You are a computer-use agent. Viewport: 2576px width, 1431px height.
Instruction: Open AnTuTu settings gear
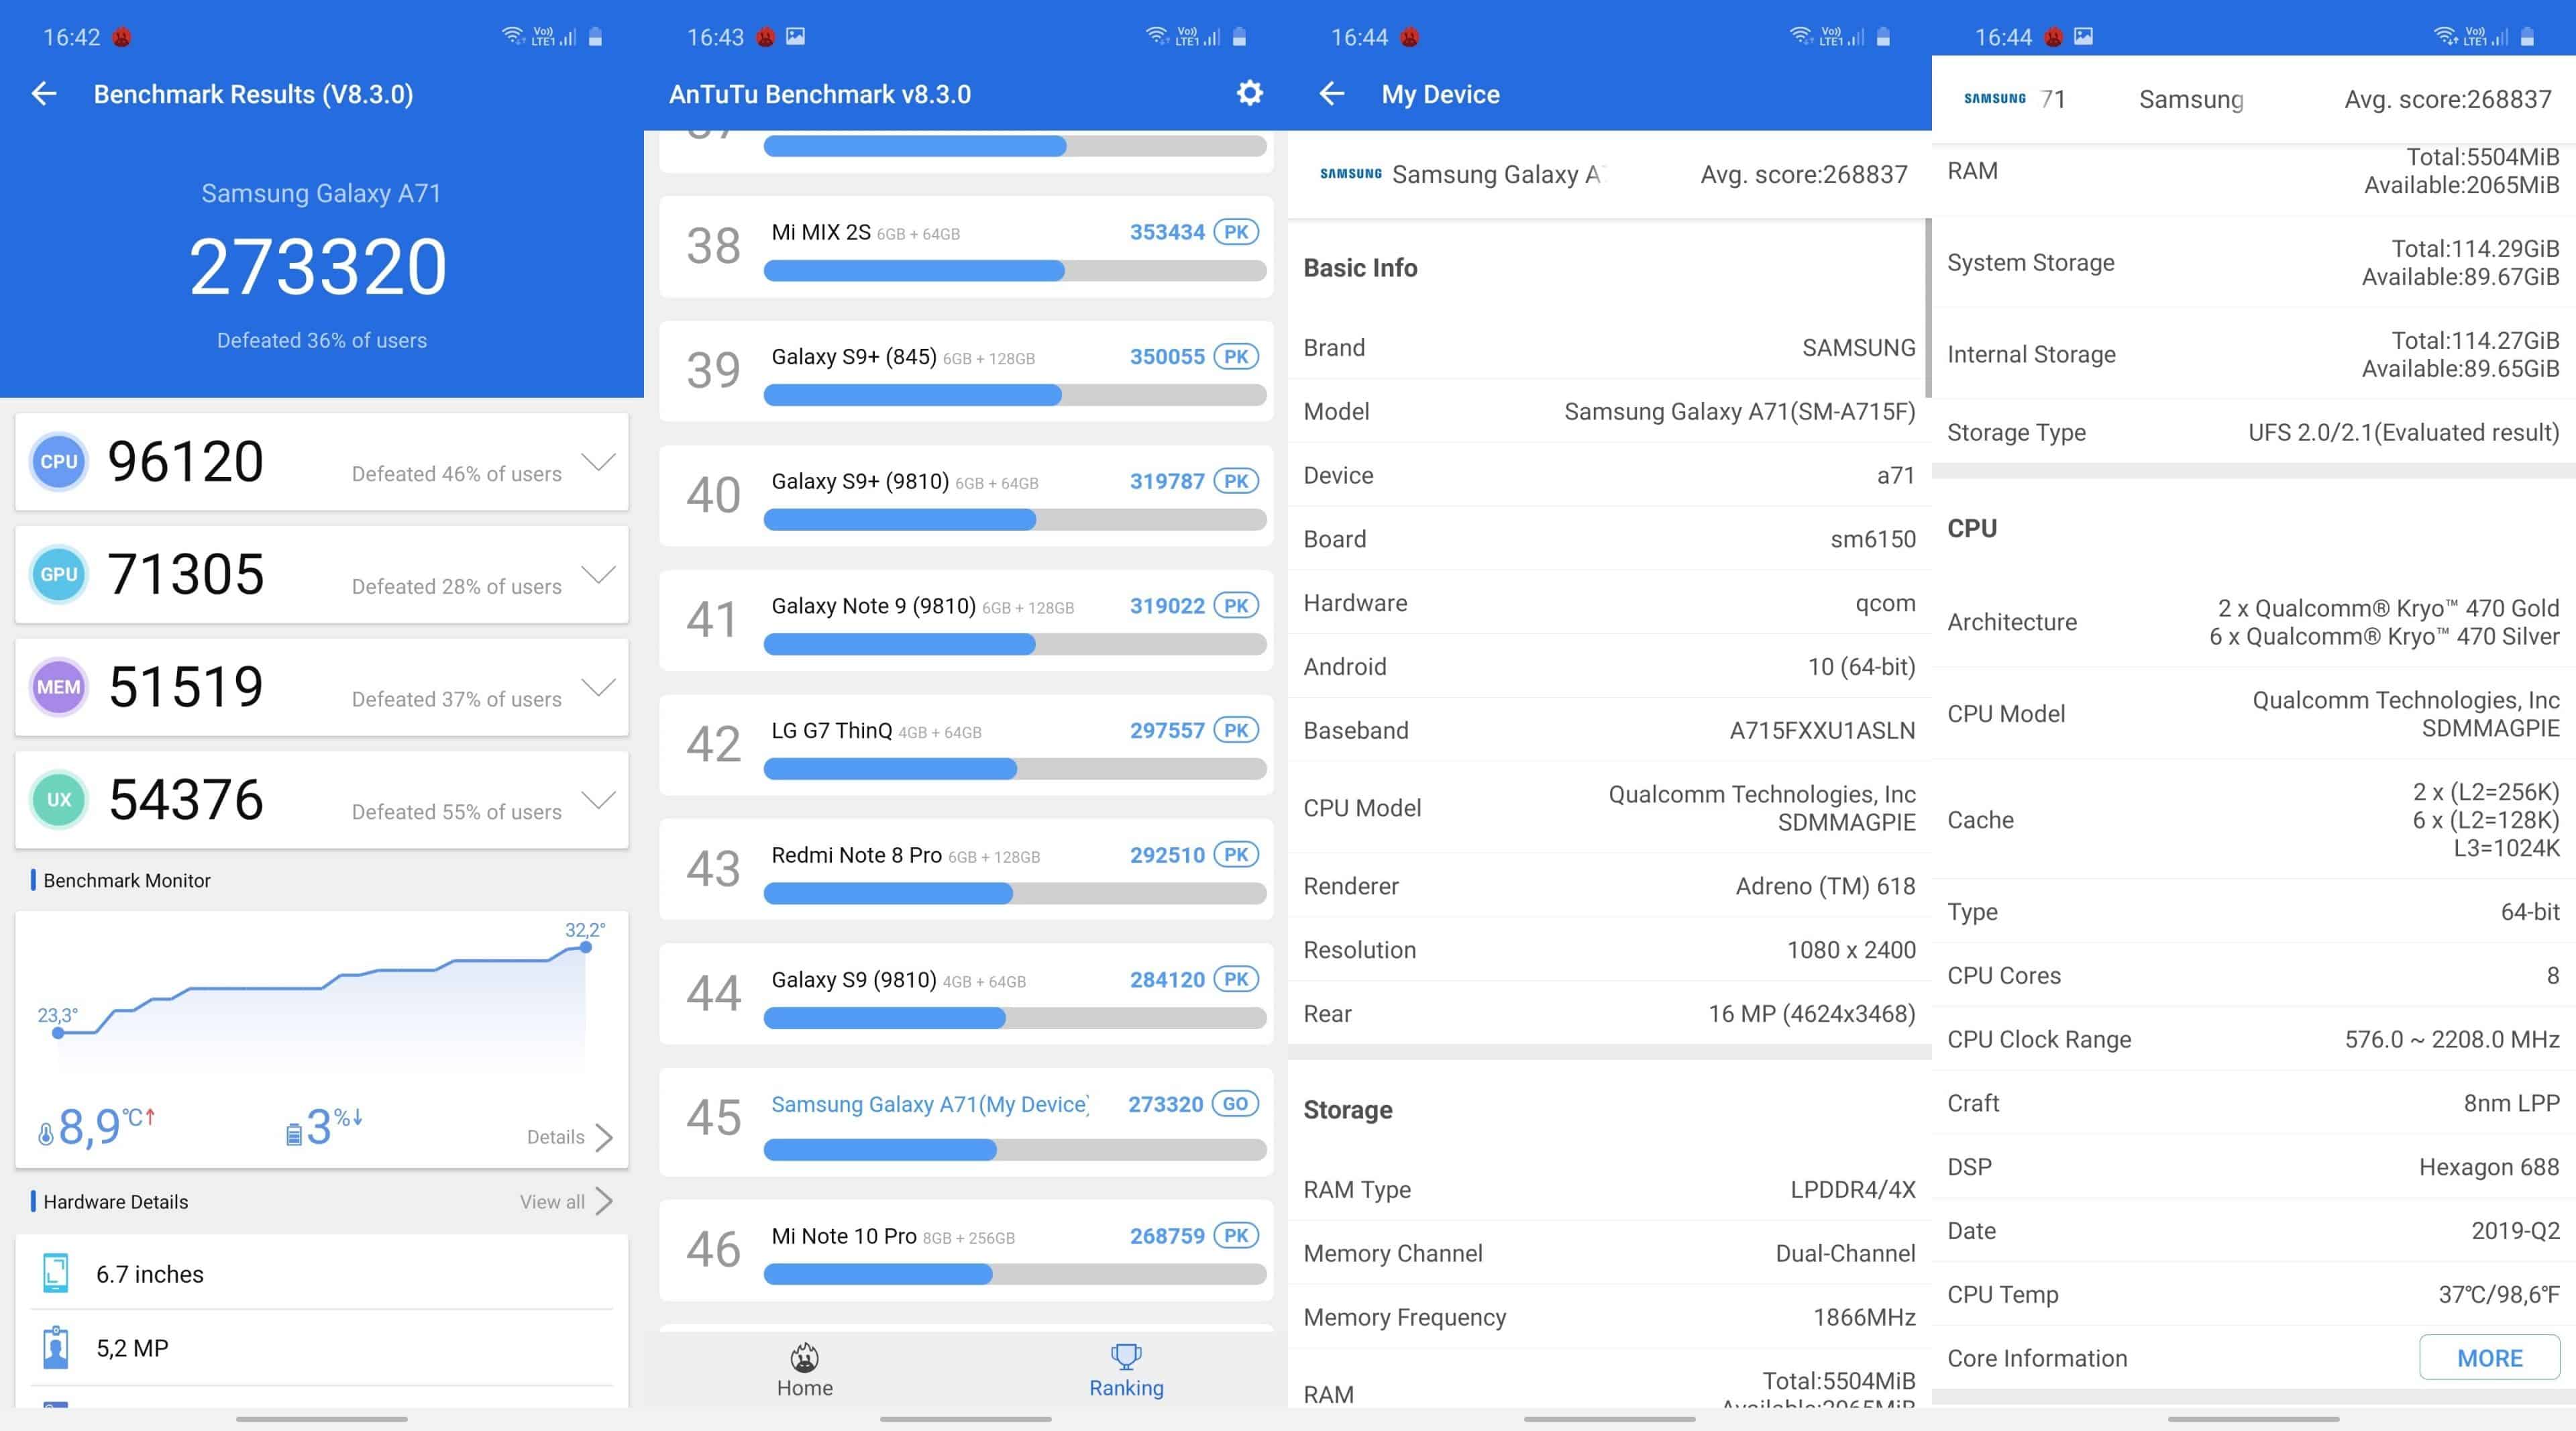point(1249,93)
